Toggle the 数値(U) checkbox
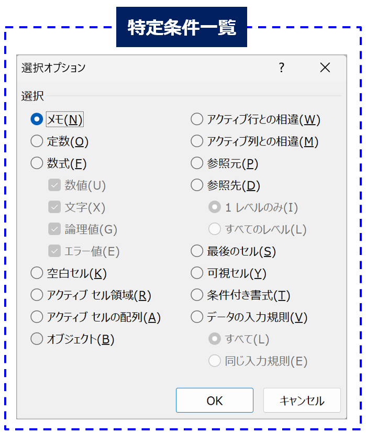This screenshot has height=433, width=366. coord(54,185)
